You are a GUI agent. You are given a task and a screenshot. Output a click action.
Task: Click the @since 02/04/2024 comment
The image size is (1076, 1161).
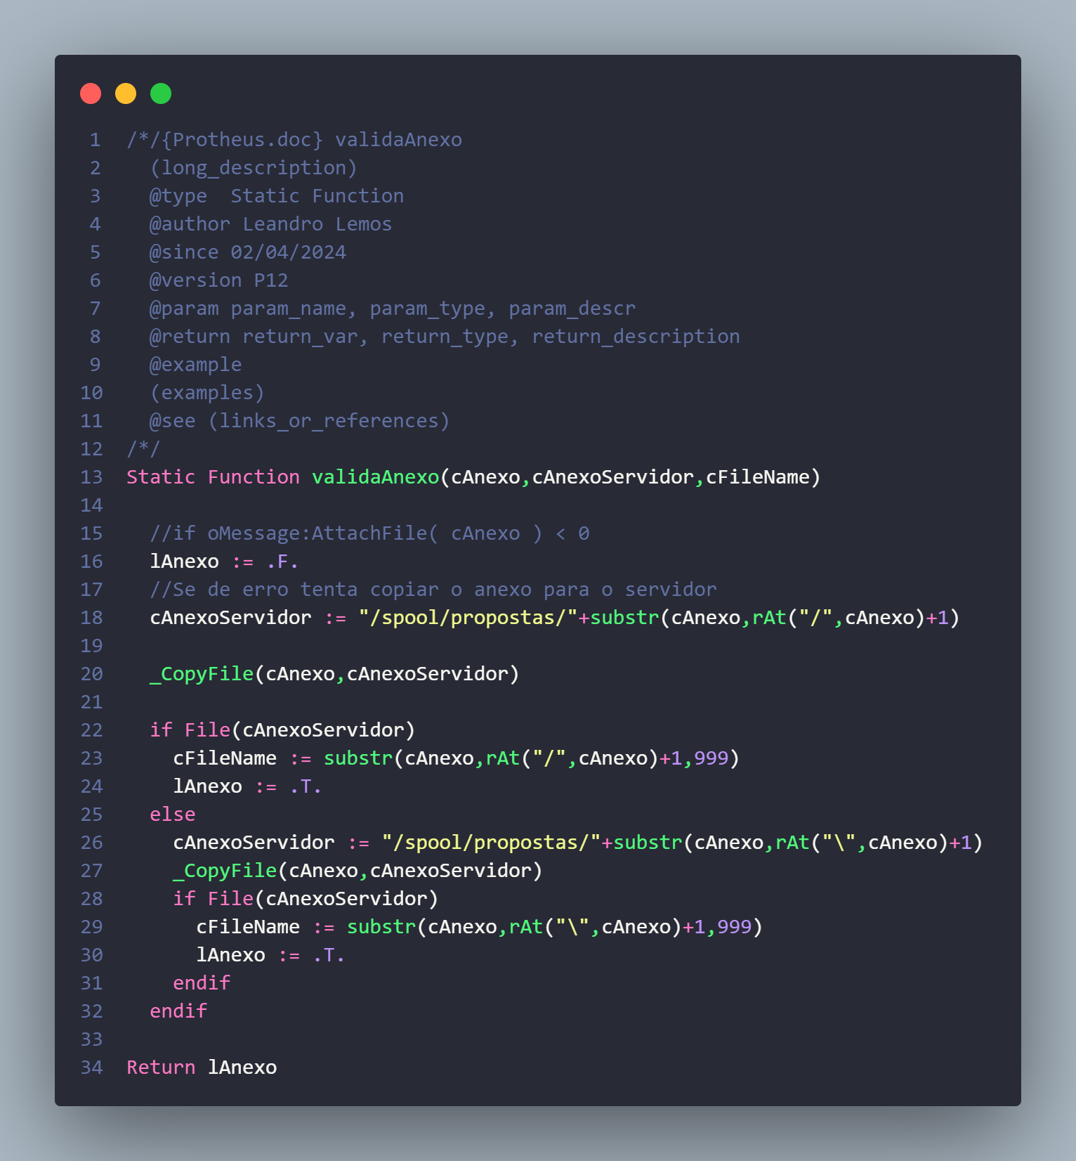(248, 252)
